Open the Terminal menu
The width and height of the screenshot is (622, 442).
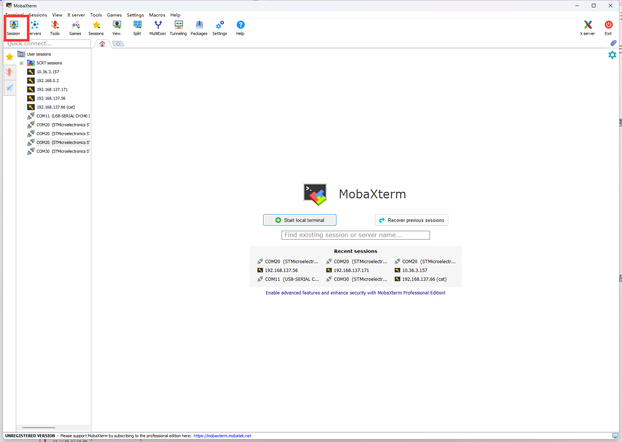click(14, 15)
